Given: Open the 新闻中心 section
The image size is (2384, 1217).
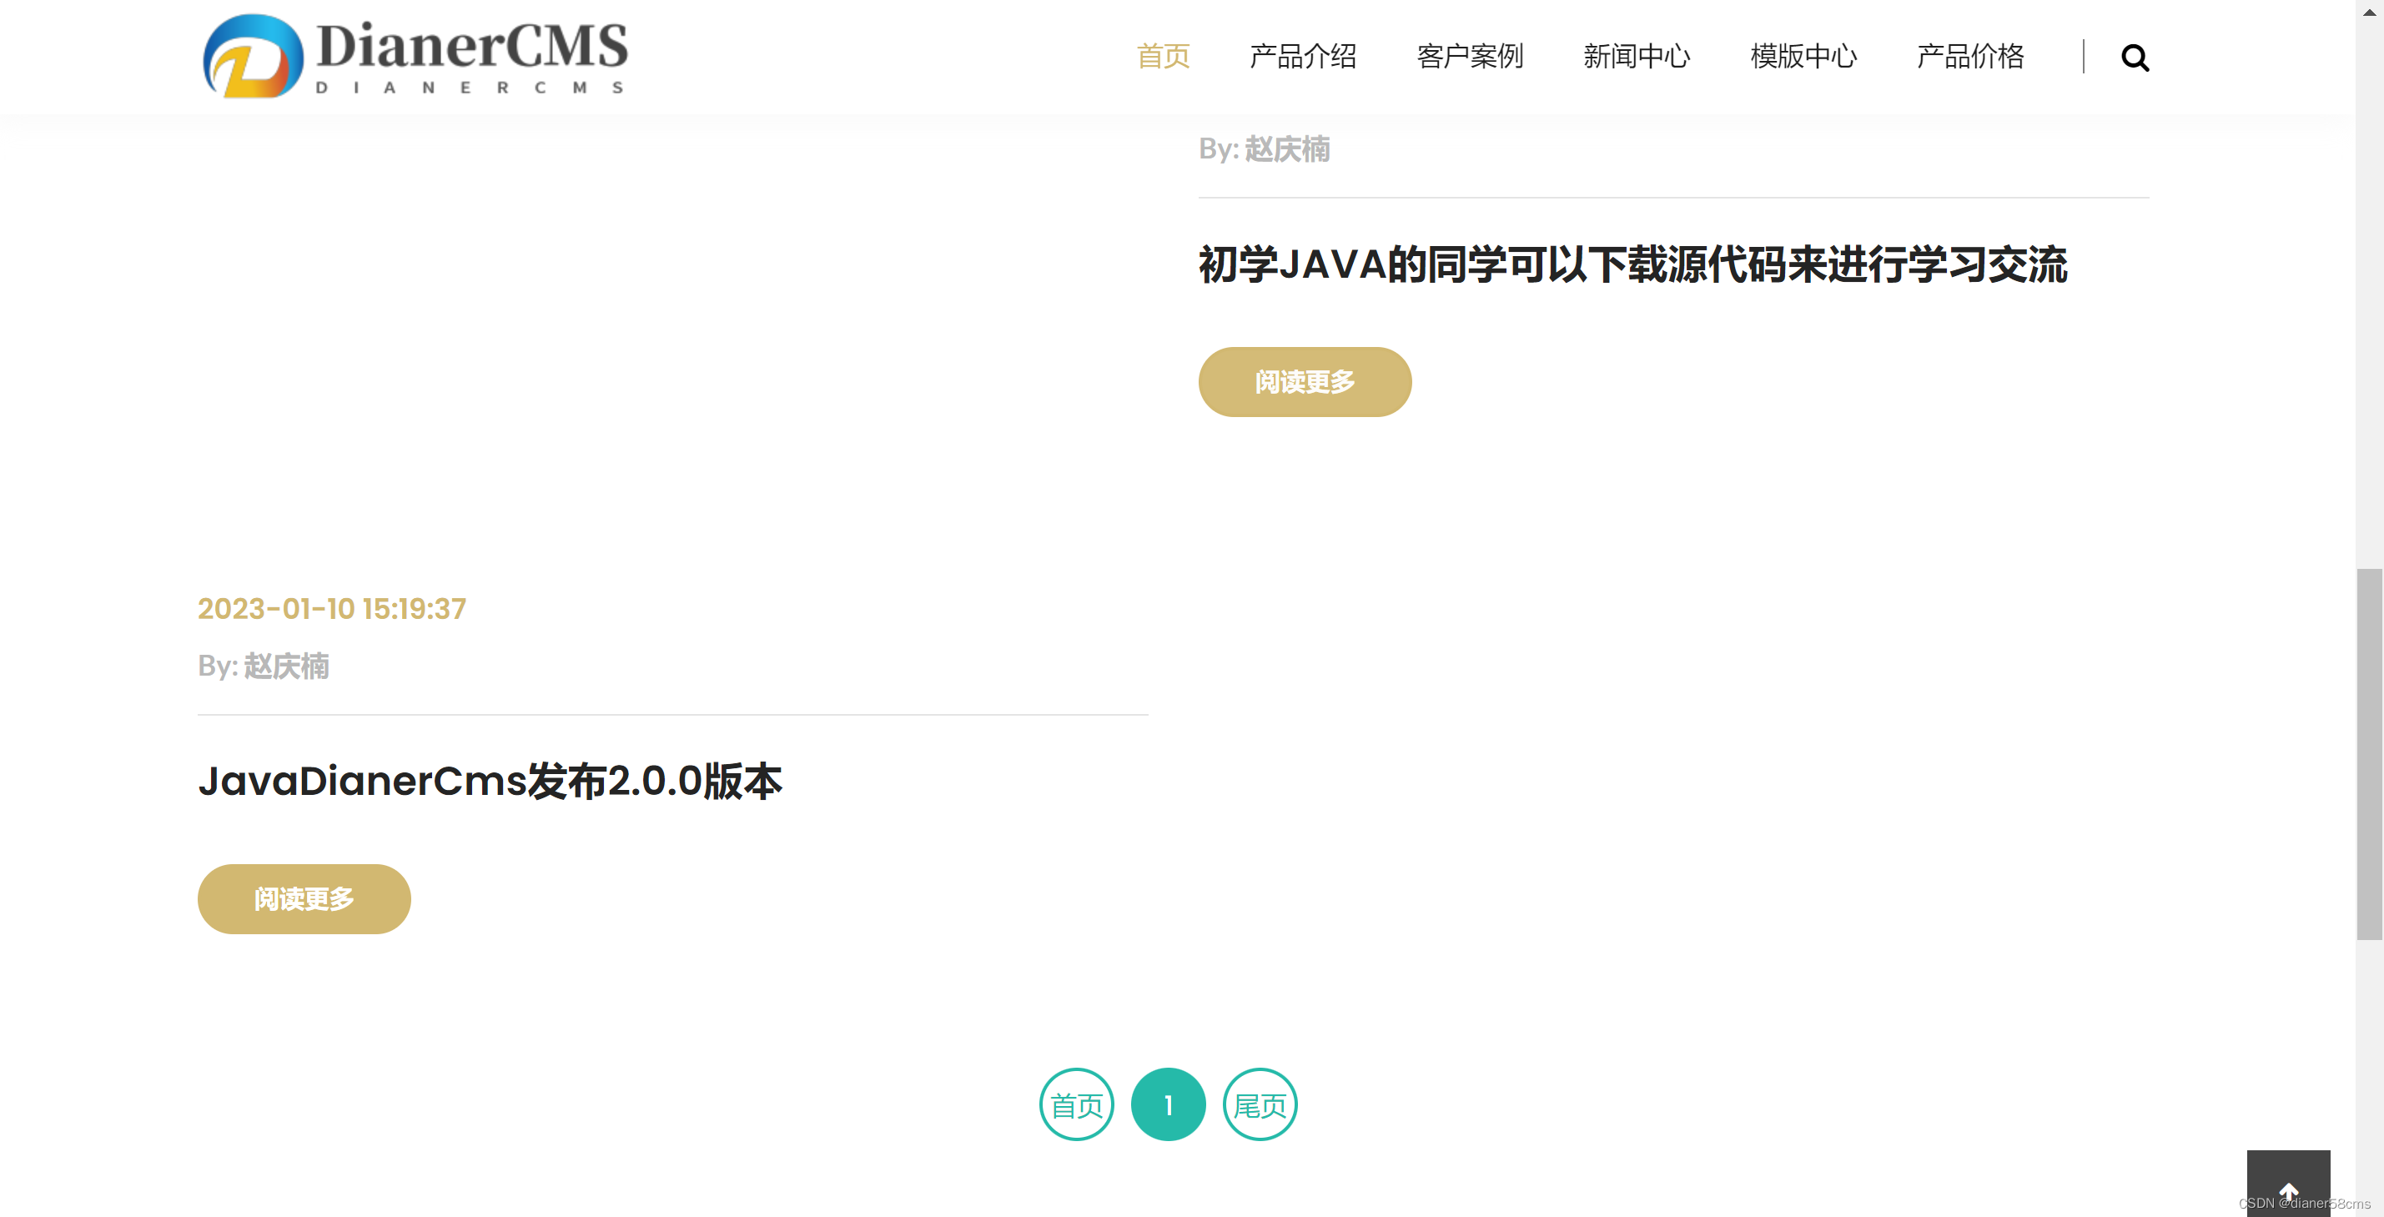Looking at the screenshot, I should coord(1637,57).
